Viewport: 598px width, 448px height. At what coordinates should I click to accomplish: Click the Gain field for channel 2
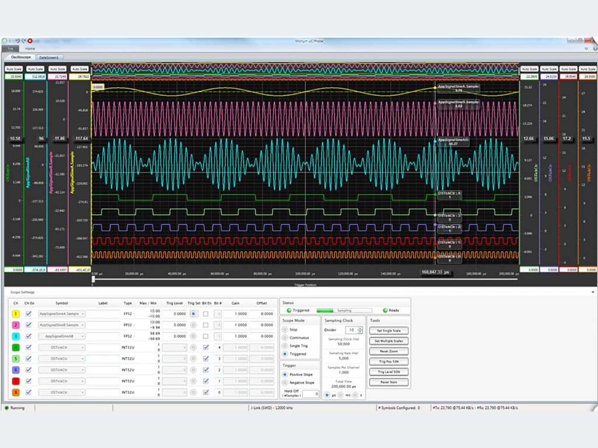point(236,325)
